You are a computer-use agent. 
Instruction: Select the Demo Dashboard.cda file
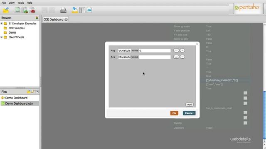point(19,103)
